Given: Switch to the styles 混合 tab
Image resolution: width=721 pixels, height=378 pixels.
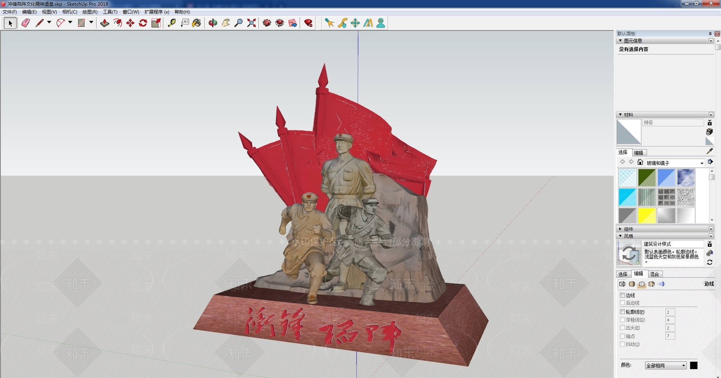Looking at the screenshot, I should [x=654, y=274].
